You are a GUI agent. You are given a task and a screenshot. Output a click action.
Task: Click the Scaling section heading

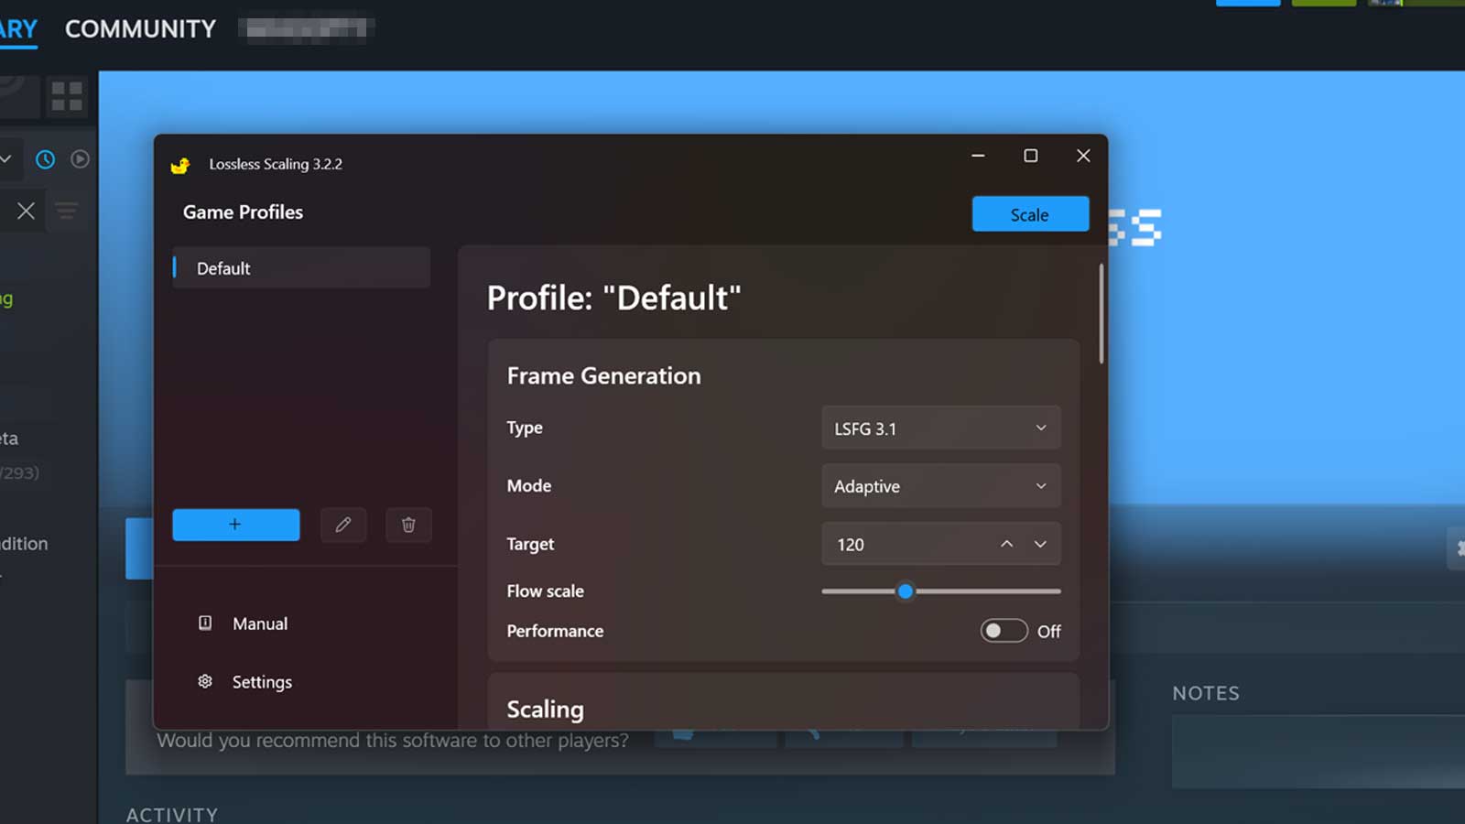tap(545, 710)
